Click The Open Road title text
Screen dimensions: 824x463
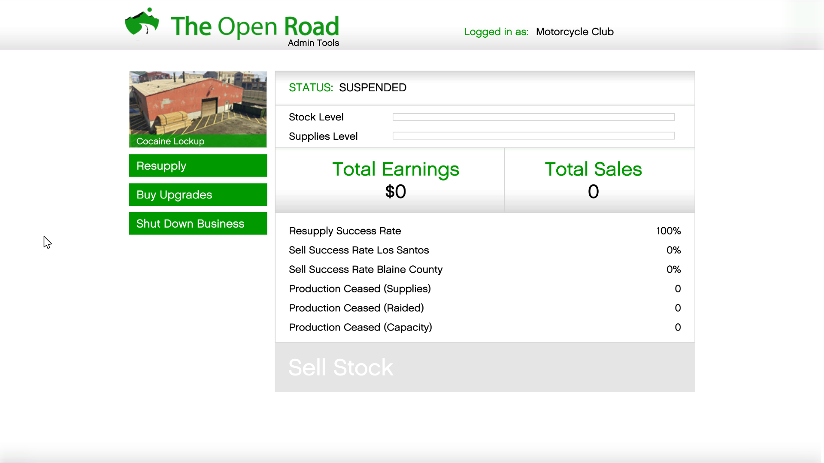click(x=254, y=26)
